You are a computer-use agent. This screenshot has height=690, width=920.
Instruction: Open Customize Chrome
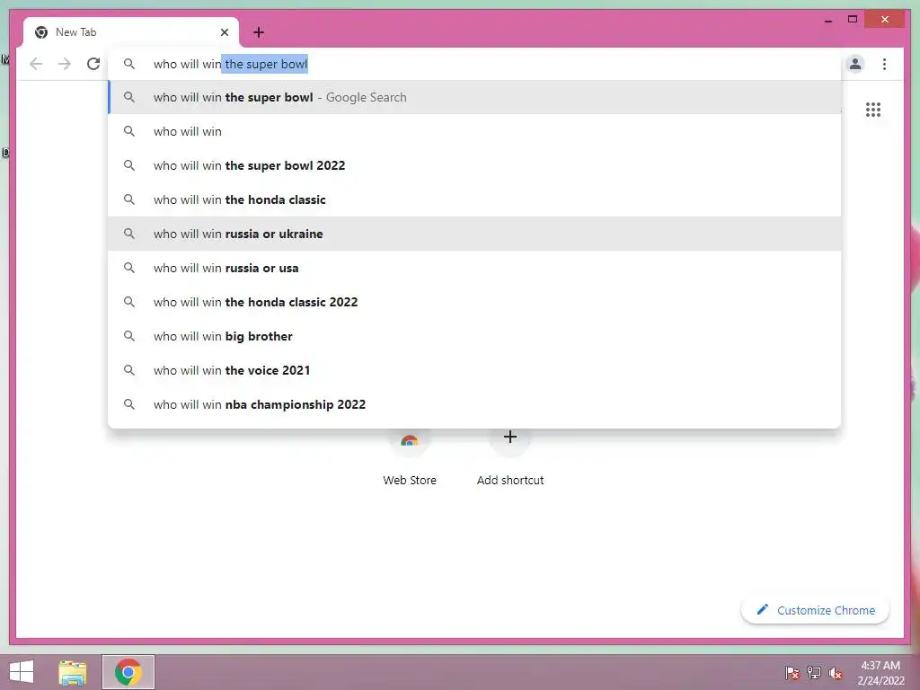[x=815, y=610]
